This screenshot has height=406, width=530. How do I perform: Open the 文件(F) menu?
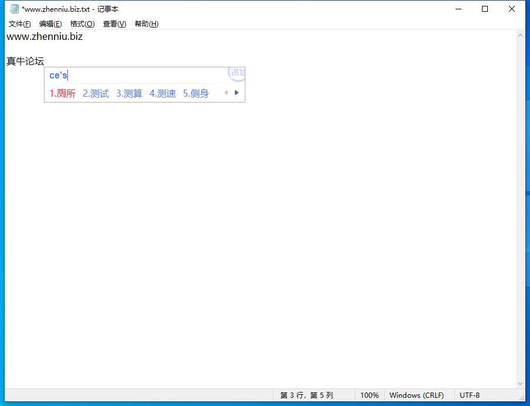tap(19, 24)
